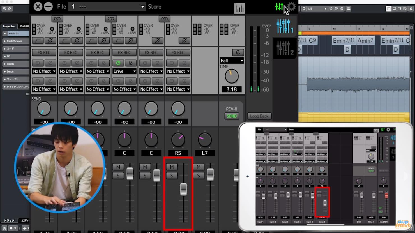Screen dimensions: 415x233
Task: Select Mix 2 faders icon
Action: (285, 48)
